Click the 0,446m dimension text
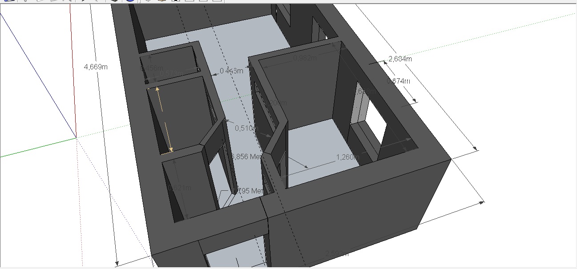577x269 pixels. pos(231,71)
